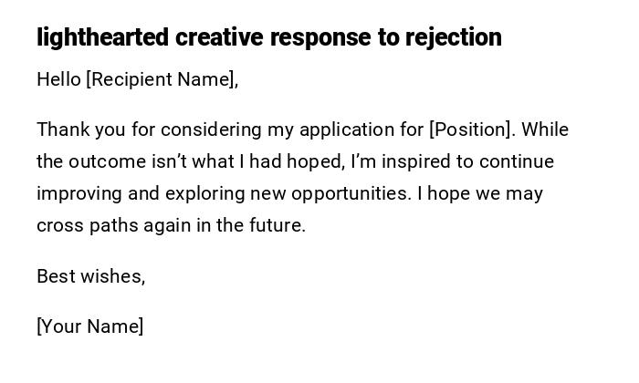
Task: Click the word "future" ending the paragraph
Action: 277,225
